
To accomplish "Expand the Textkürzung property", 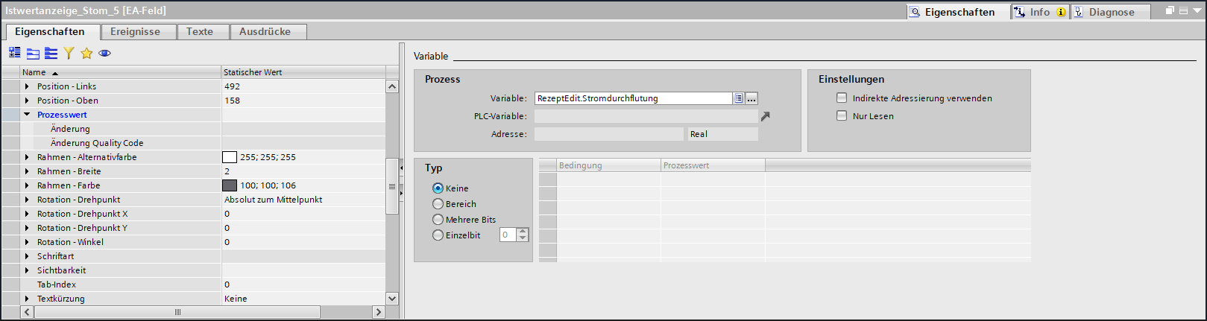I will click(27, 299).
